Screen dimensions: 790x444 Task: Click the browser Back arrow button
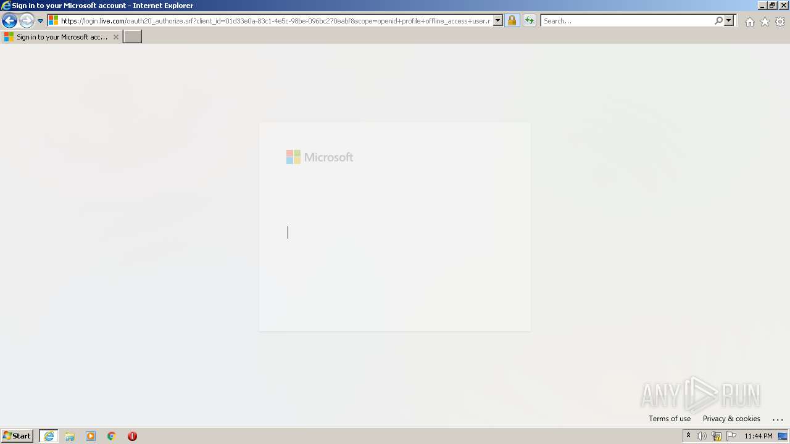point(9,21)
